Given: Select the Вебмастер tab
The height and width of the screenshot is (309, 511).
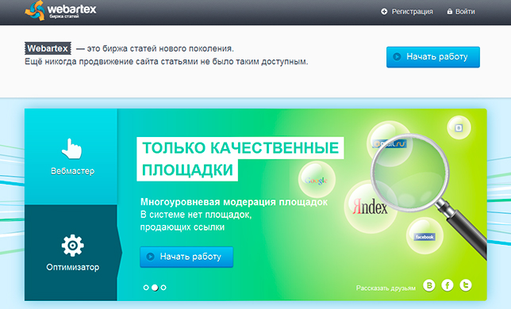Looking at the screenshot, I should pyautogui.click(x=71, y=156).
